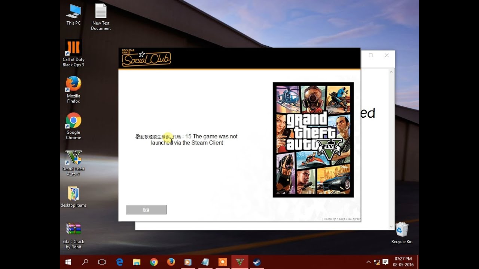This screenshot has height=269, width=479.
Task: Open network status tray icon
Action: [377, 262]
